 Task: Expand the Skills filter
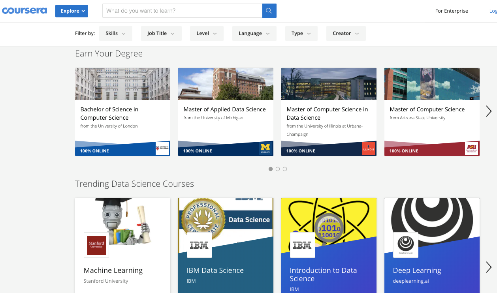[115, 34]
